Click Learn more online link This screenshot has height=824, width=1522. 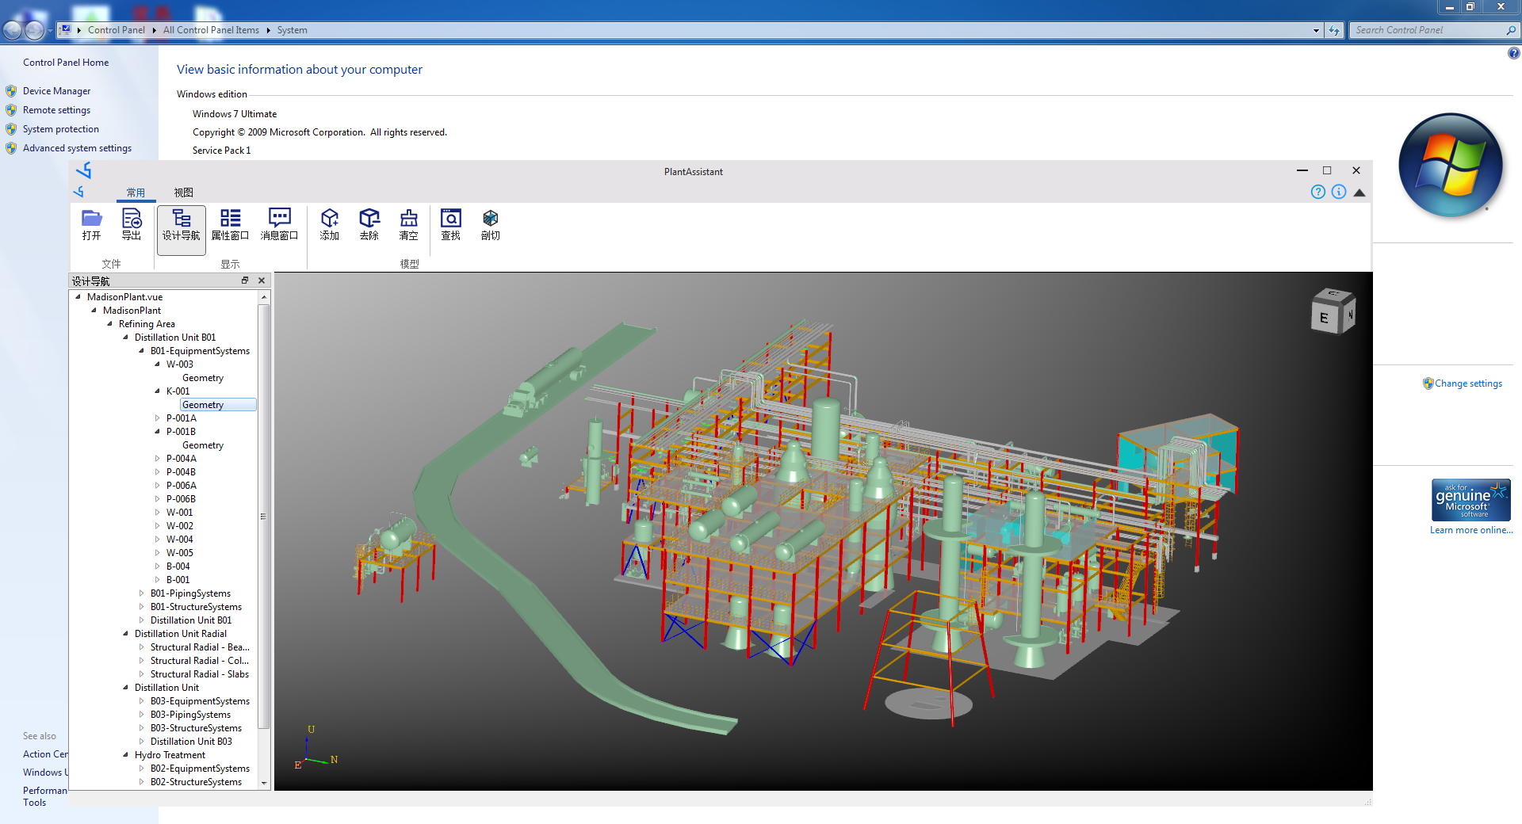click(x=1471, y=530)
